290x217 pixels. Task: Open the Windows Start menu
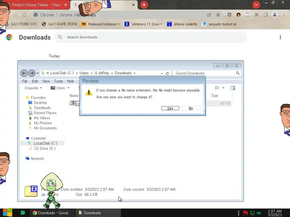coord(8,212)
